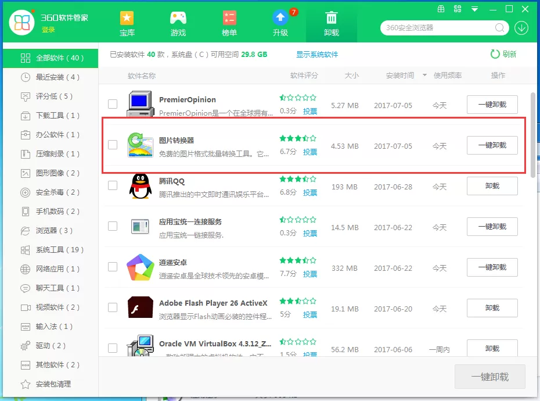Check the 逍遥安卓 checkbox
Viewport: 540px width, 401px height.
point(113,267)
